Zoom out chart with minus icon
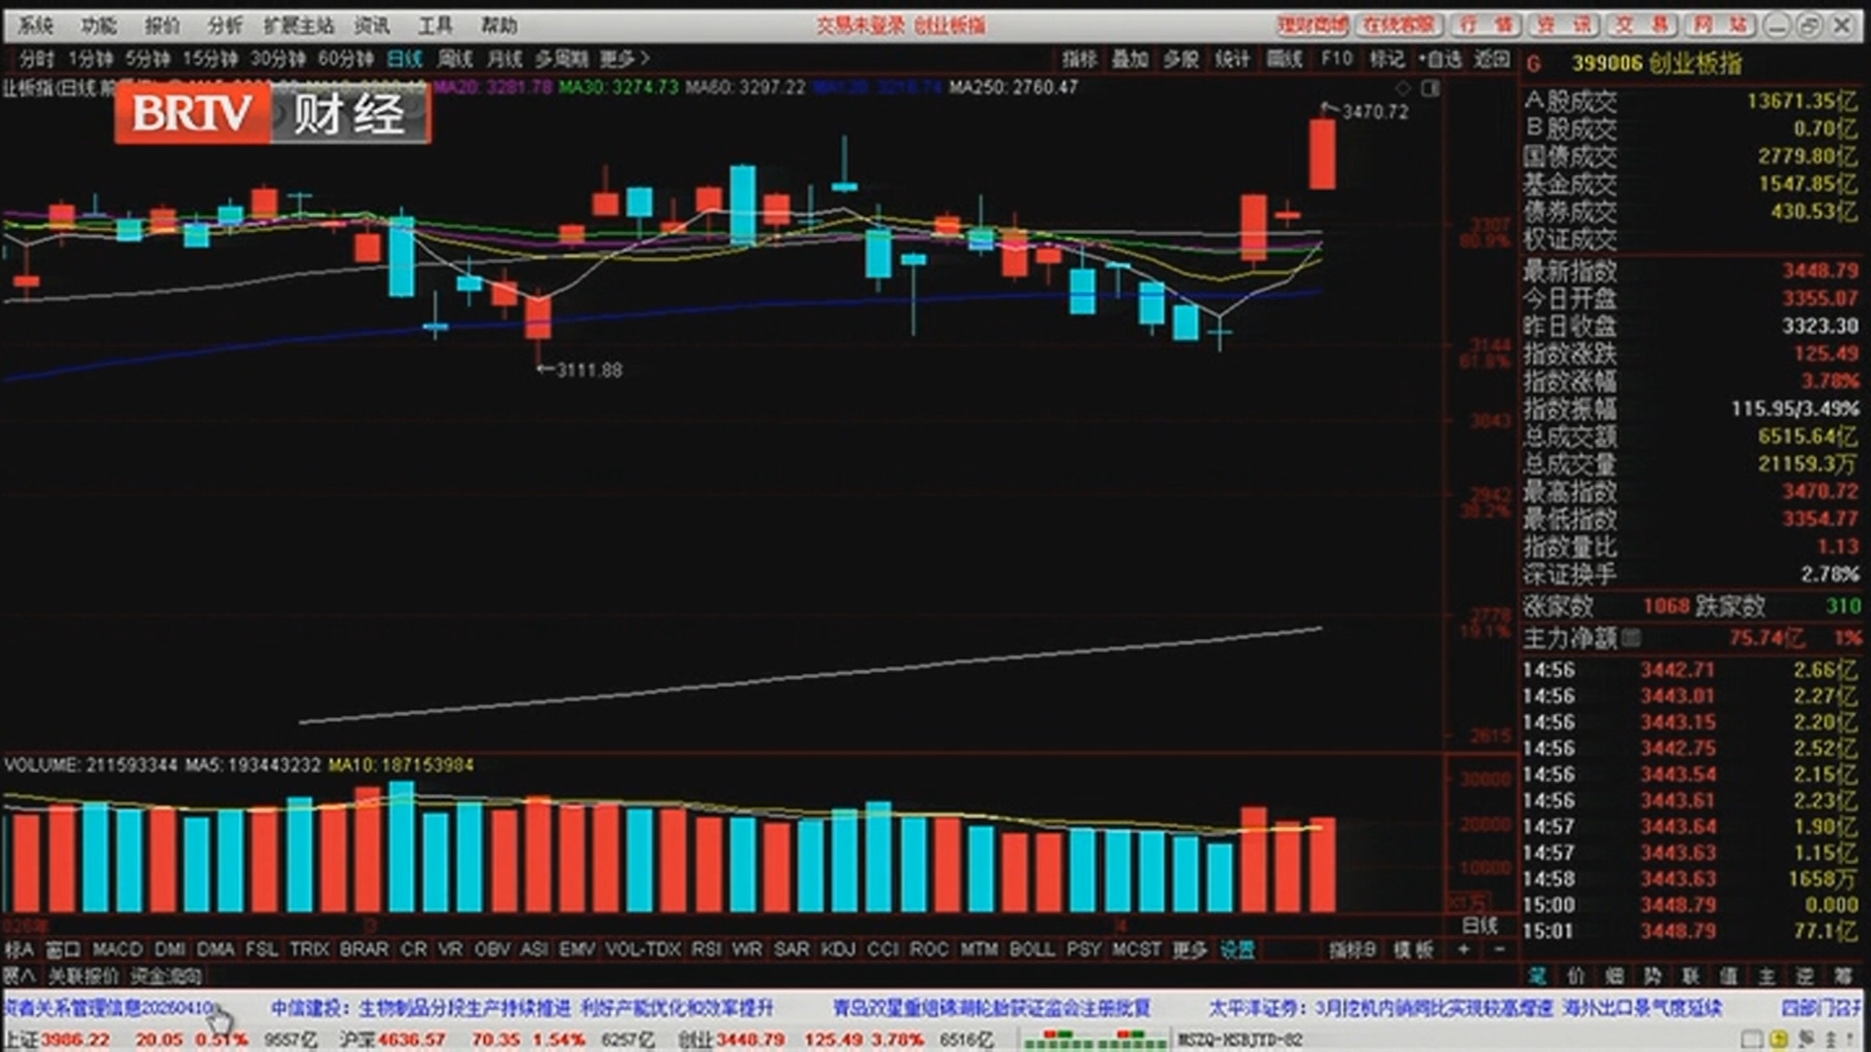Screen dimensions: 1871x1052 click(x=1500, y=949)
